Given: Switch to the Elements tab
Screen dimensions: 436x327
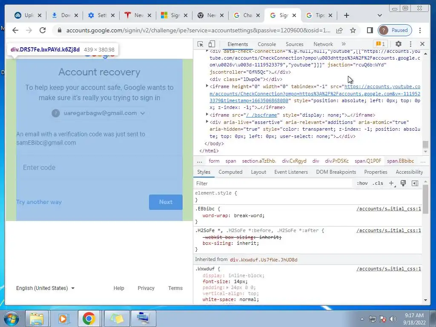Looking at the screenshot, I should pos(238,44).
